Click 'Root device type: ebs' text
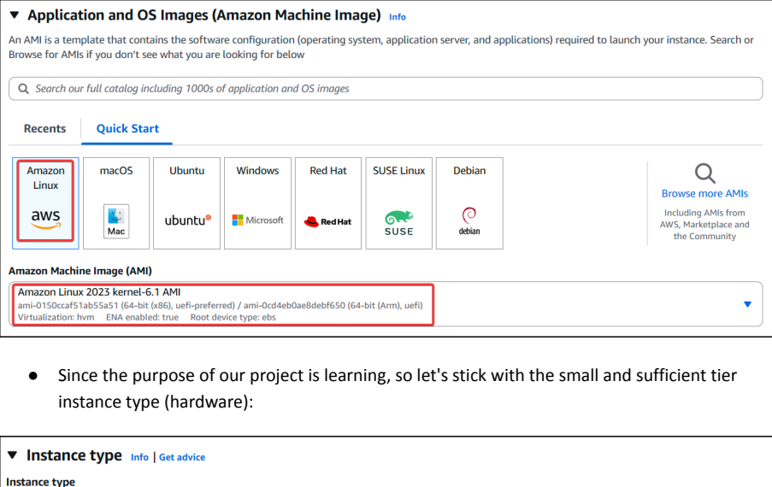The width and height of the screenshot is (772, 487). pyautogui.click(x=233, y=317)
